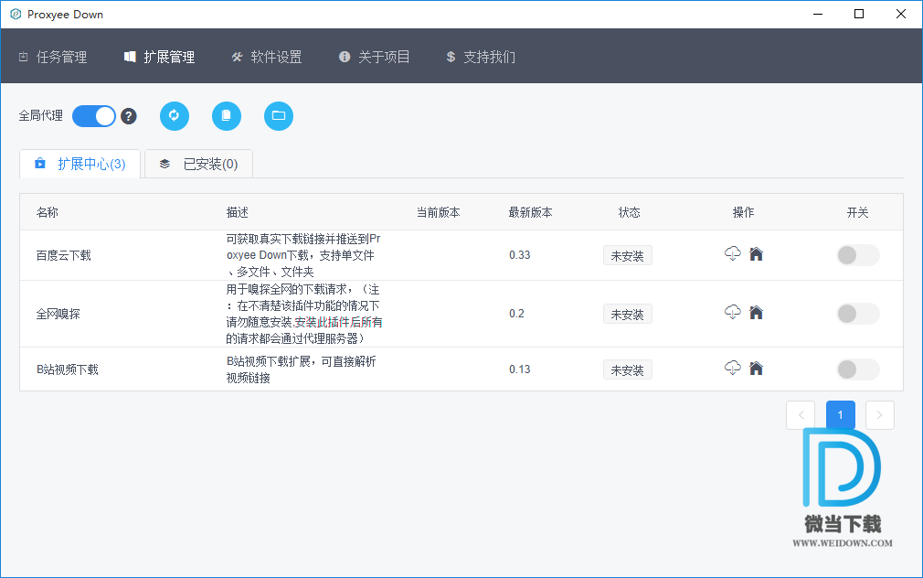923x578 pixels.
Task: Click 未安装 status for B站视频下载
Action: [x=628, y=370]
